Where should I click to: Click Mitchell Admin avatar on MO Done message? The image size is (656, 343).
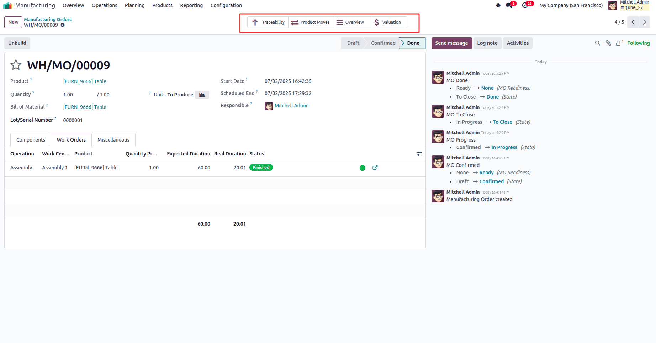pos(438,77)
